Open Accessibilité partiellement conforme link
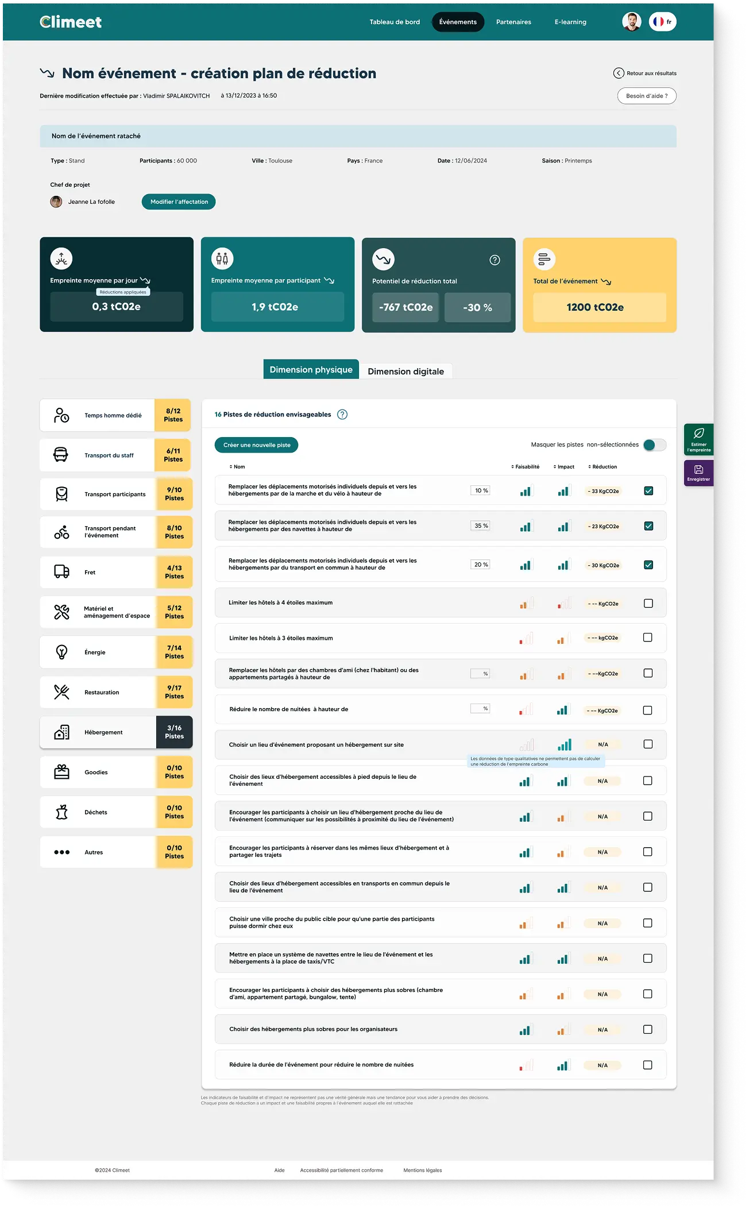This screenshot has height=1213, width=753. pyautogui.click(x=341, y=1170)
